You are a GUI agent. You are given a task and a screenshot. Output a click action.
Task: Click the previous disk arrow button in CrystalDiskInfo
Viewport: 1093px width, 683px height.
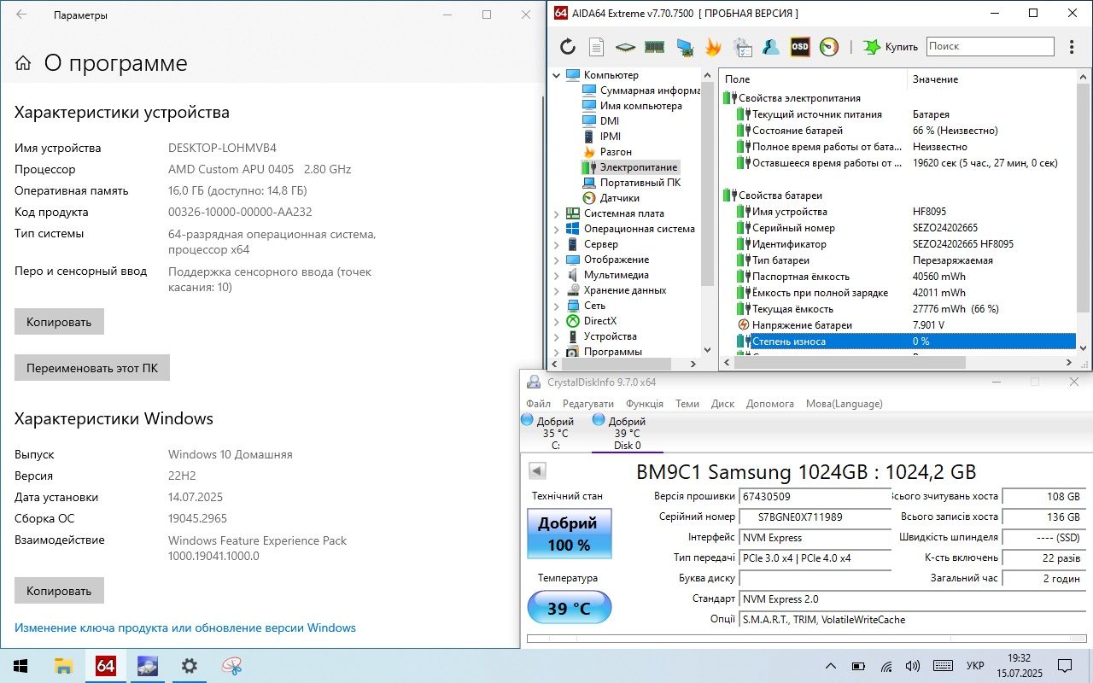pos(537,470)
